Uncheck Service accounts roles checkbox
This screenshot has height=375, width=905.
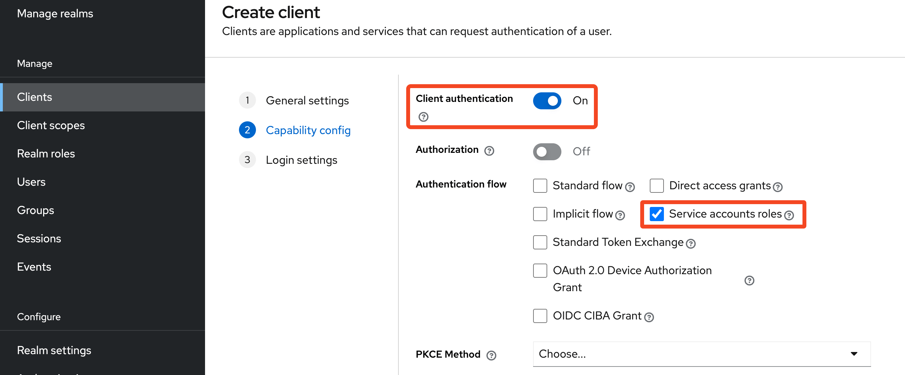coord(656,214)
